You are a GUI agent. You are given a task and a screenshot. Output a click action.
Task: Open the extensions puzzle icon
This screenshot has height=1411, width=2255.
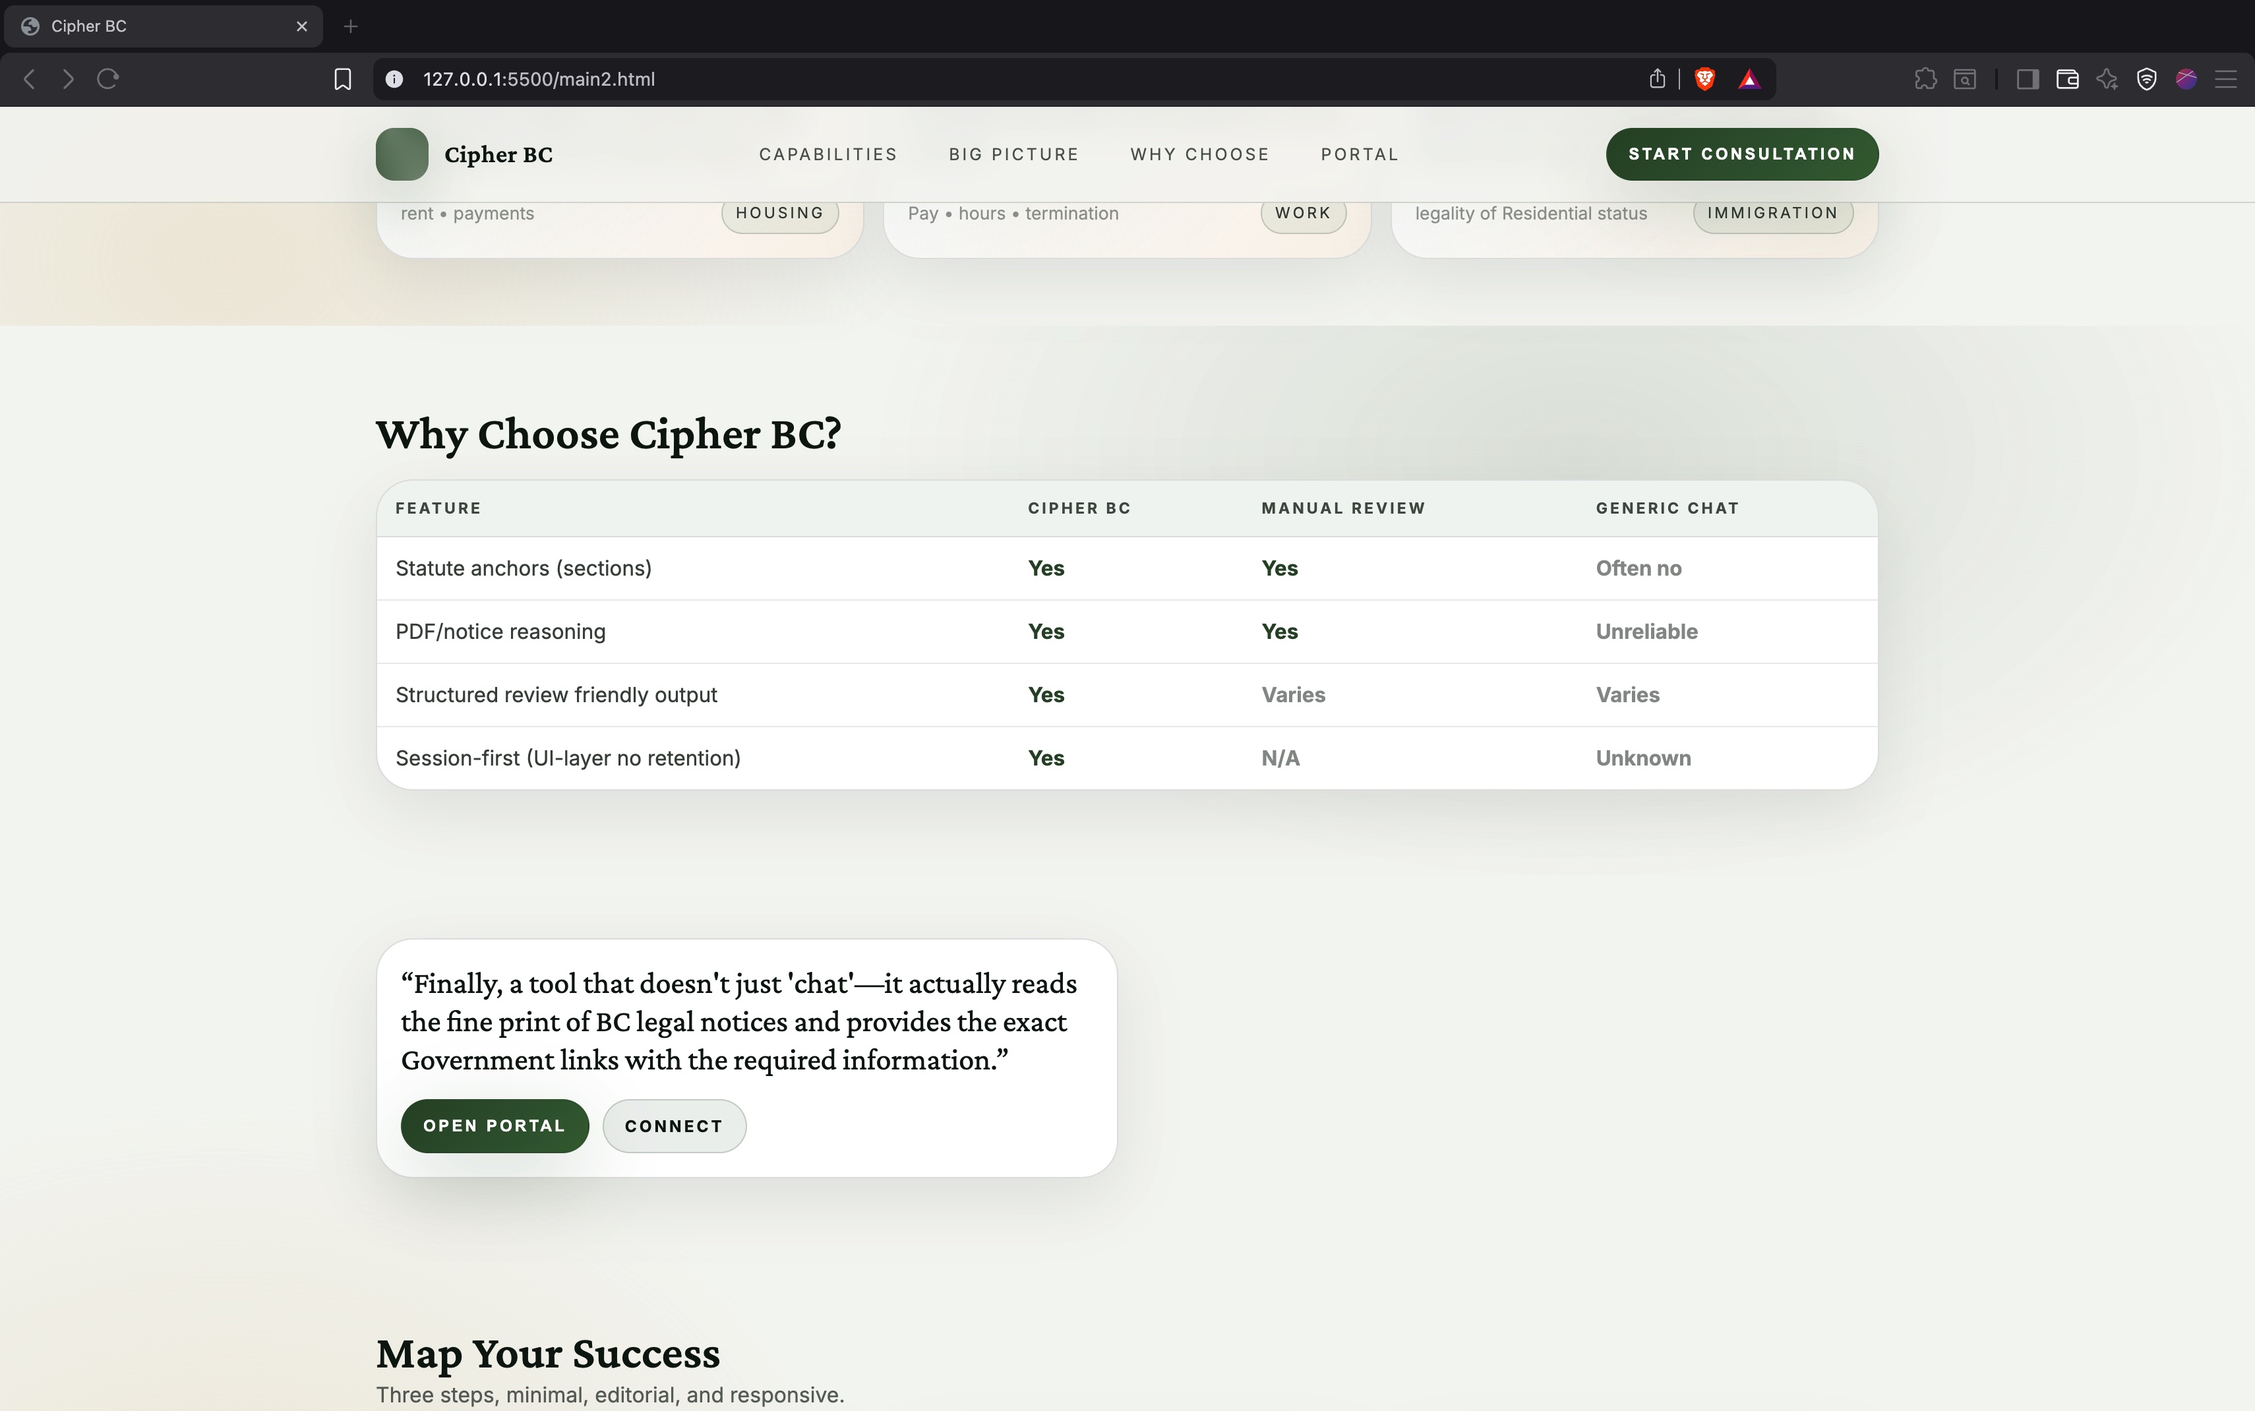coord(1925,79)
